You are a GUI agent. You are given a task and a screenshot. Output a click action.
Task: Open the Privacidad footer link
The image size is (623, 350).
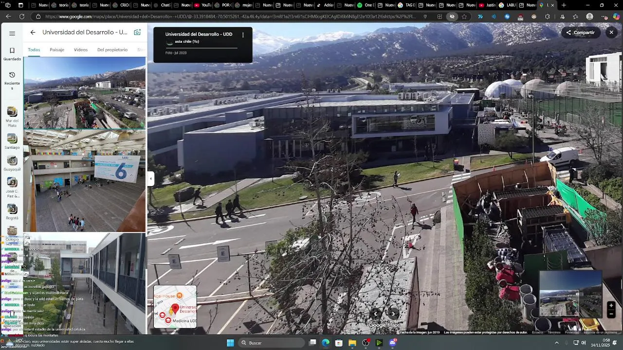click(x=572, y=332)
